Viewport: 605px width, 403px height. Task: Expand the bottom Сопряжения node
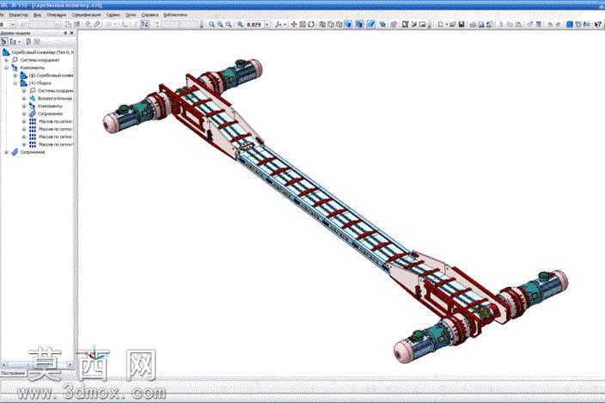tap(6, 152)
